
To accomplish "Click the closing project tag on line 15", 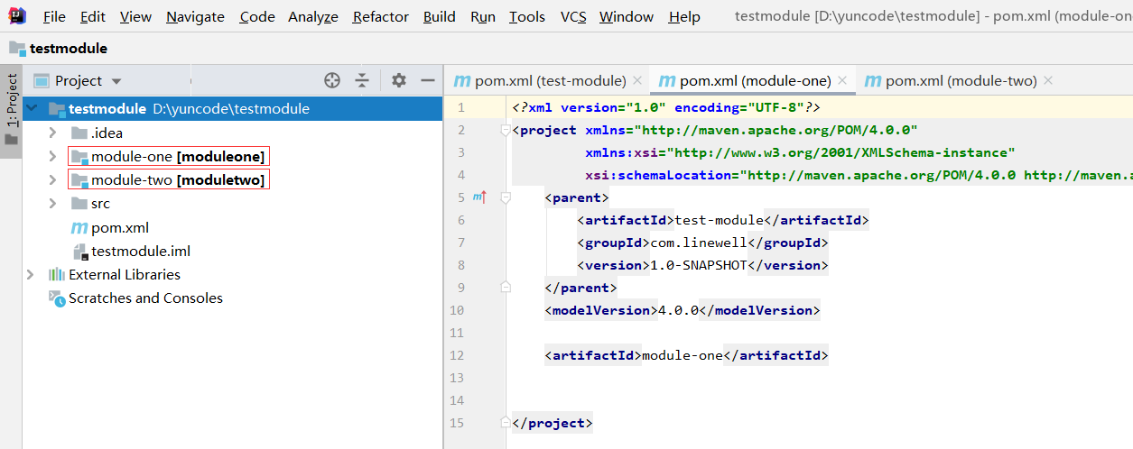I will [553, 423].
